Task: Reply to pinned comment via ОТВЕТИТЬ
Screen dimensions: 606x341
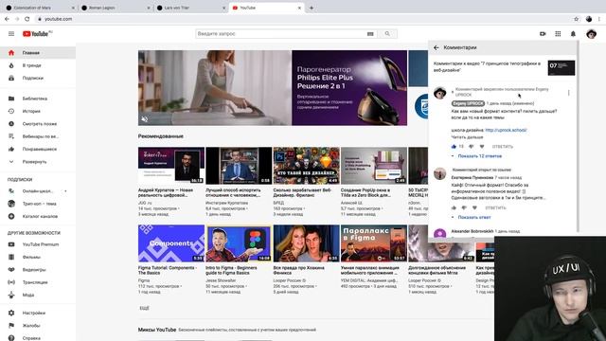Action: (503, 147)
